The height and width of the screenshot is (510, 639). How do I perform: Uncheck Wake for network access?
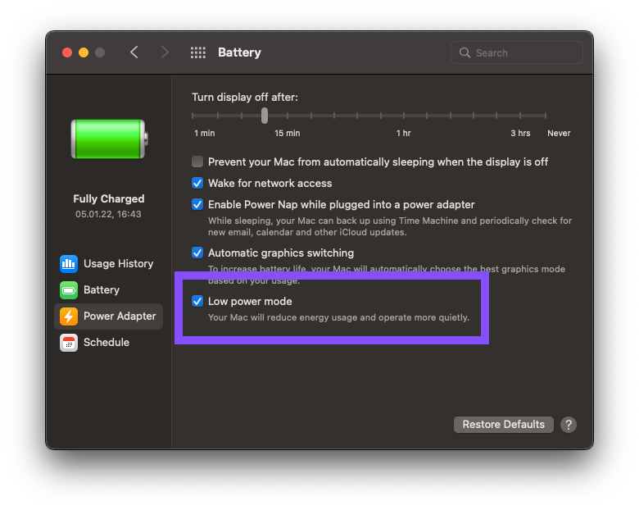(x=197, y=184)
